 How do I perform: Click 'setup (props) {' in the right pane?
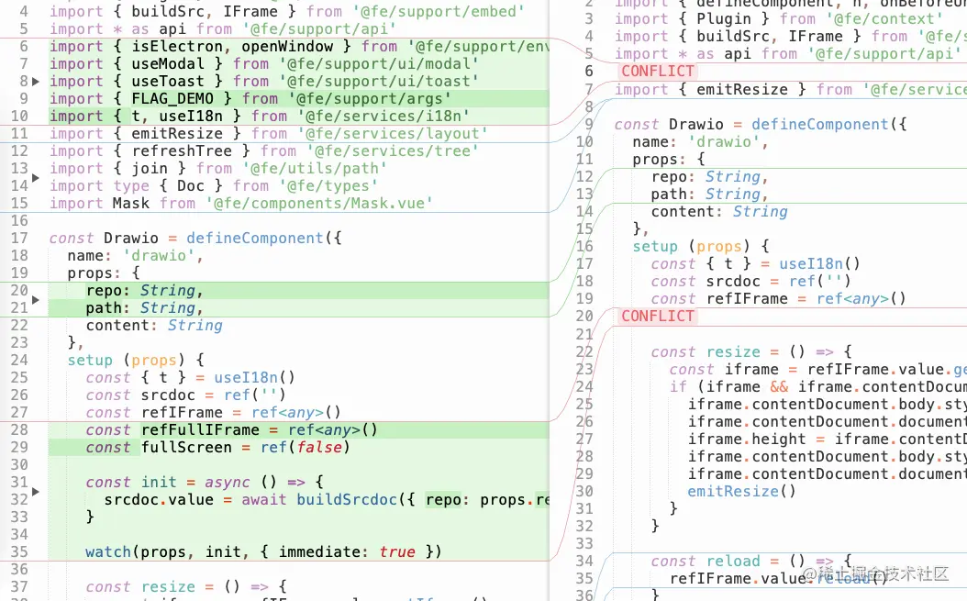(701, 247)
